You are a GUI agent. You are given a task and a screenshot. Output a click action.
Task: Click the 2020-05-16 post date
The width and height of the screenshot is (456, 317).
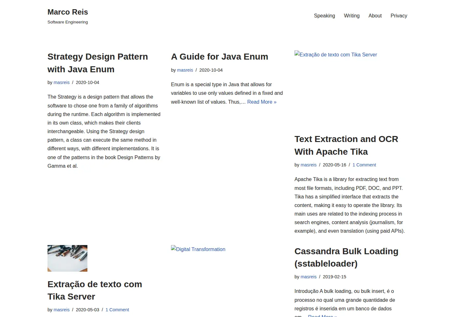[x=334, y=165]
